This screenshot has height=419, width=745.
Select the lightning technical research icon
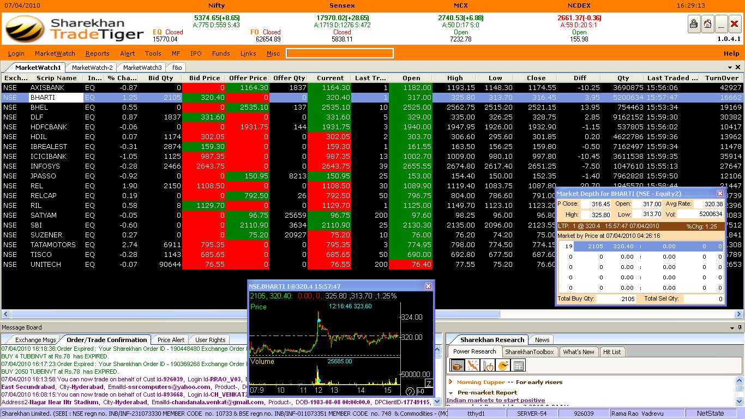[472, 366]
